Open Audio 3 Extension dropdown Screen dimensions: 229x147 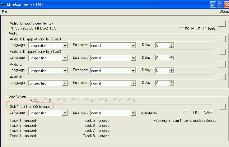coord(133,71)
